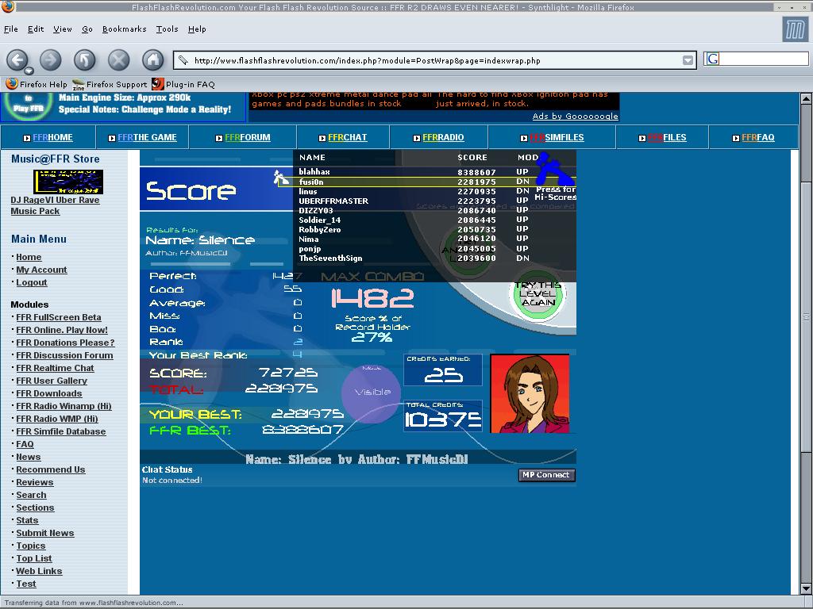
Task: Click the Try This Level Again button
Action: tap(538, 294)
